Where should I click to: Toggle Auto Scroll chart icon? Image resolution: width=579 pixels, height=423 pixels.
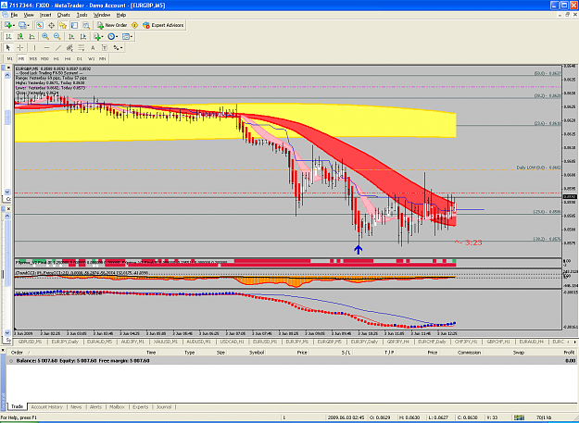71,36
